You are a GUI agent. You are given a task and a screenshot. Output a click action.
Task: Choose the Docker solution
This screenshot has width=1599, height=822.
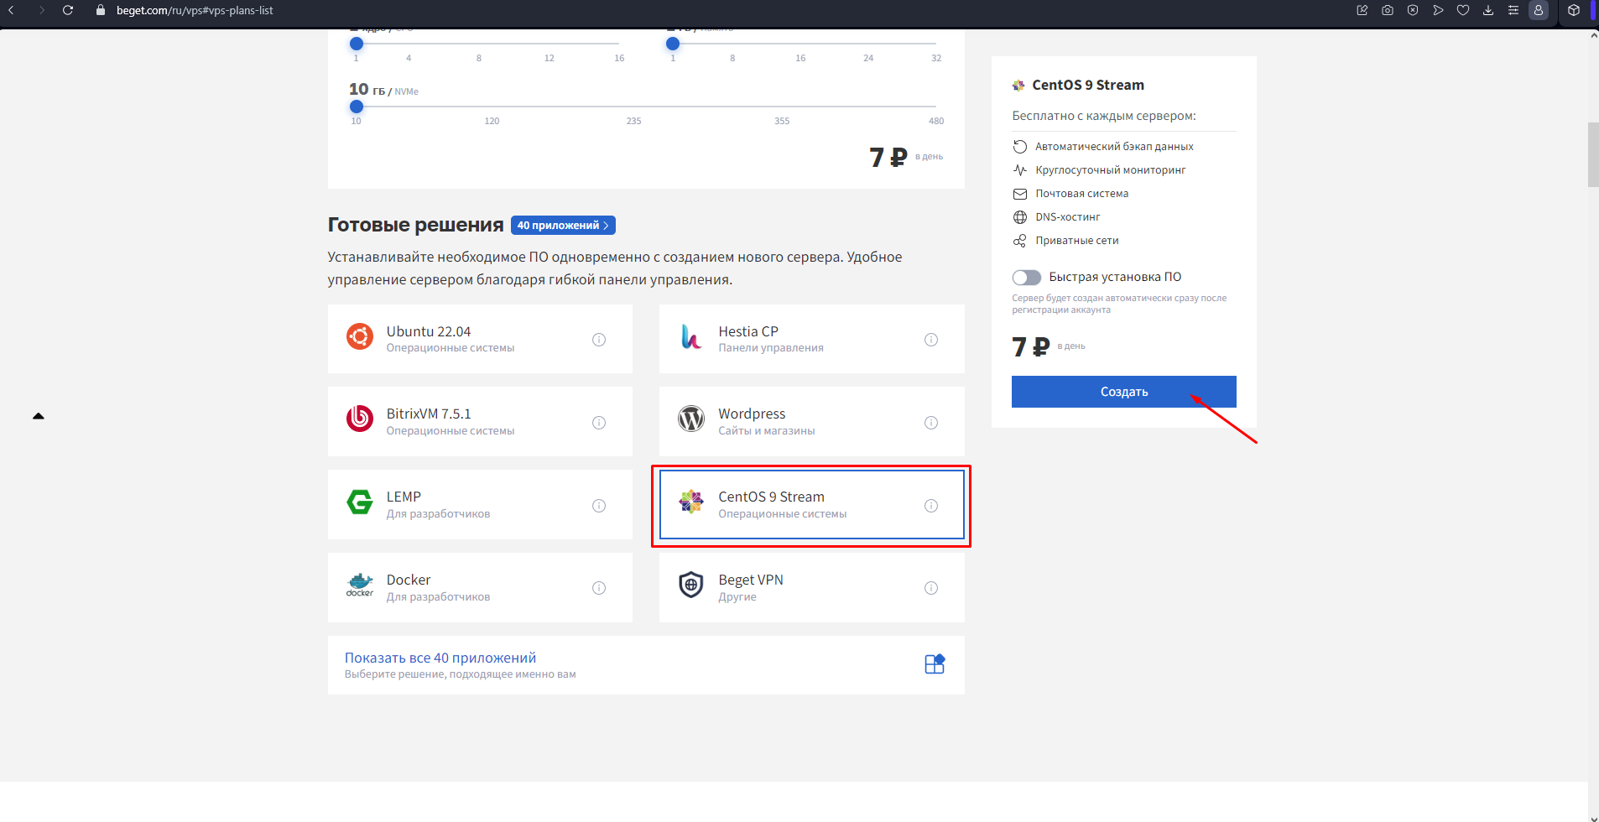click(480, 587)
